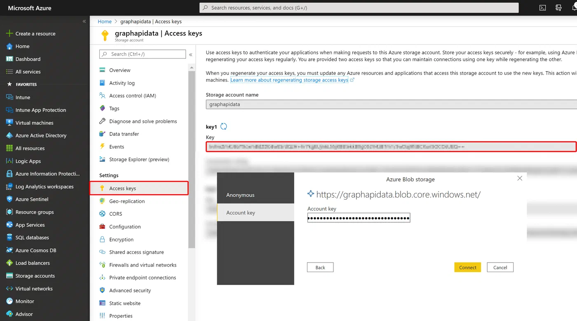Select Activity log menu item
The height and width of the screenshot is (321, 577).
tap(122, 83)
